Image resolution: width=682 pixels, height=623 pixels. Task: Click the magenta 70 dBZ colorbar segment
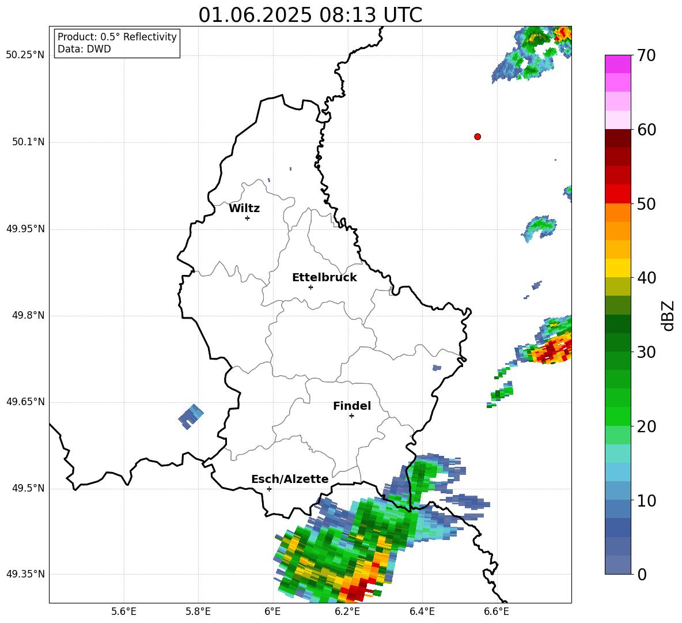(x=618, y=64)
